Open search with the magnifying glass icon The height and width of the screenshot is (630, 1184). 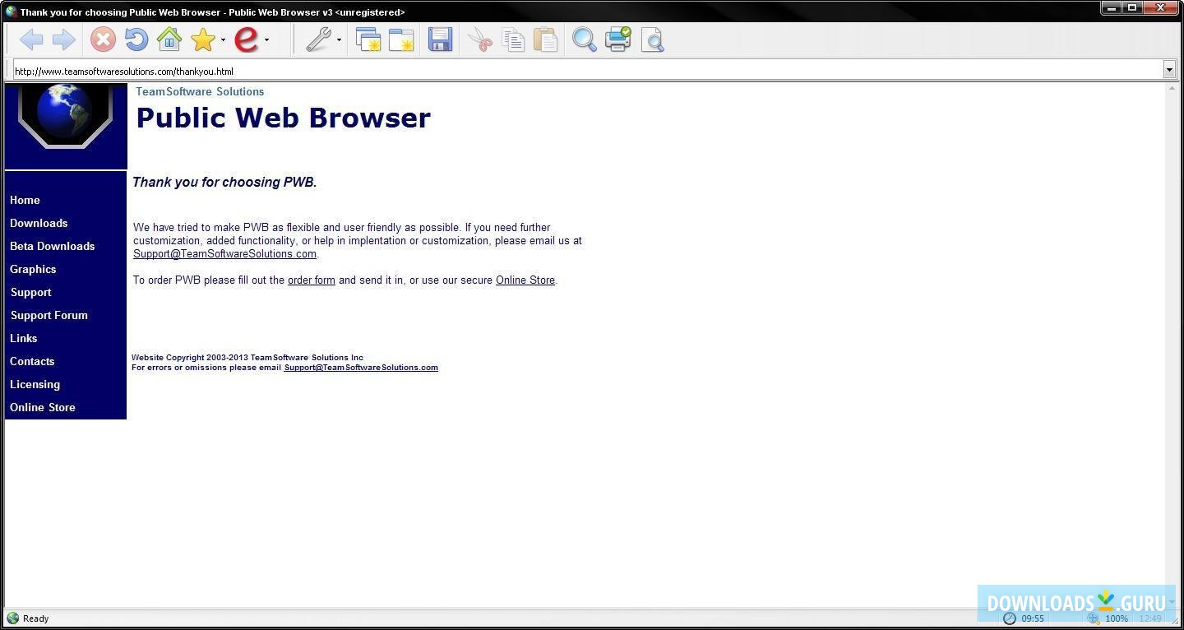pos(584,39)
